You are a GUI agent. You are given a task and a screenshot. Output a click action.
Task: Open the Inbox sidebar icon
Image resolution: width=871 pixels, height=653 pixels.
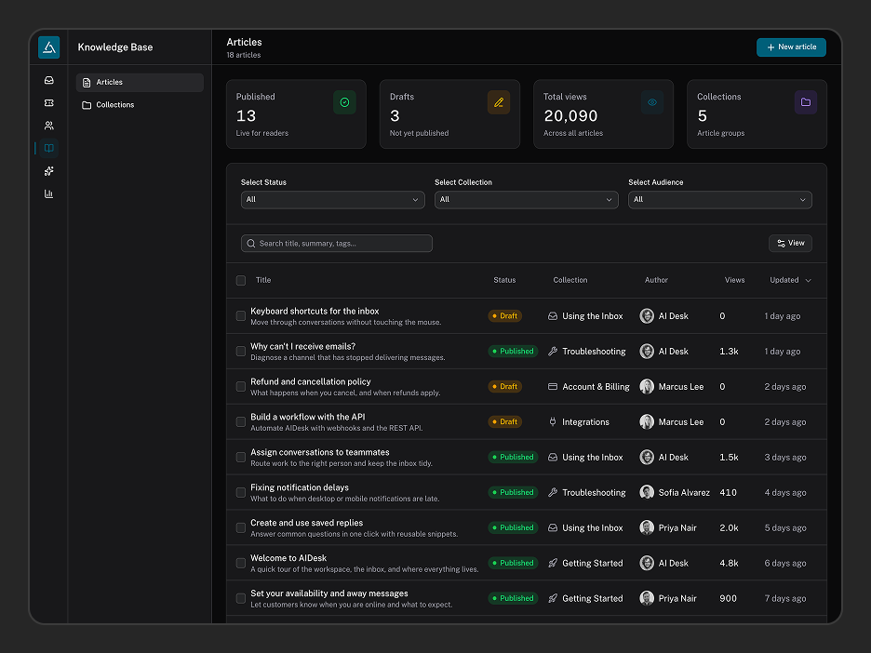coord(49,81)
